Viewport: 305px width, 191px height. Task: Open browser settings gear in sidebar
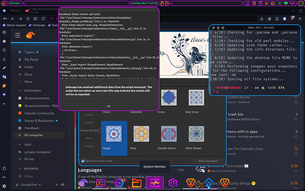[4, 186]
